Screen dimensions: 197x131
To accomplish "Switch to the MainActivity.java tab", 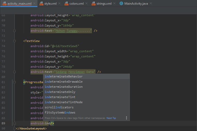I will 136,4.
